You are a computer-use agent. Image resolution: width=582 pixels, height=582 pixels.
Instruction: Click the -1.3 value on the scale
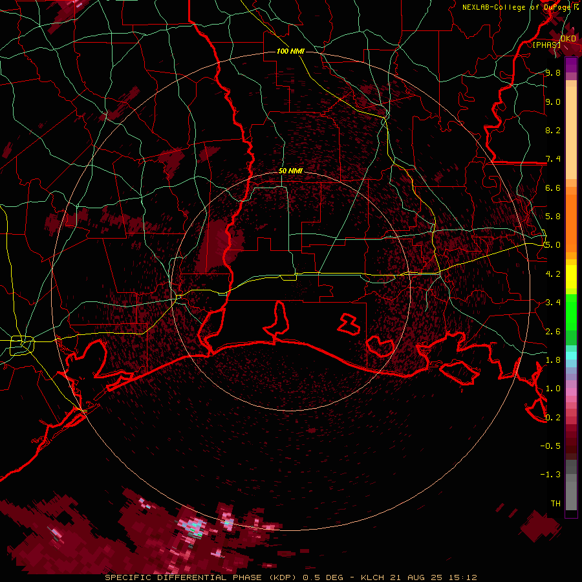pos(550,475)
